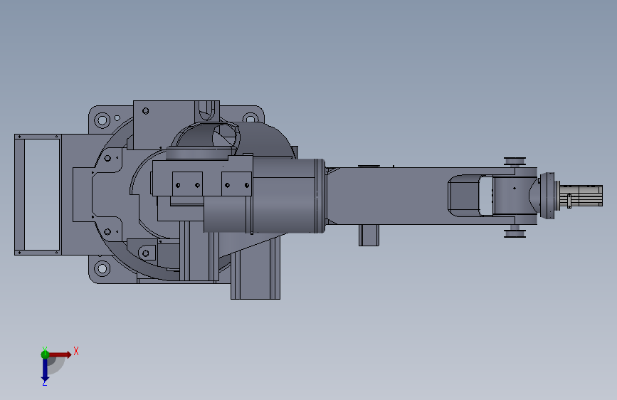Select the large cylindrical motor housing at the elbow

288,195
